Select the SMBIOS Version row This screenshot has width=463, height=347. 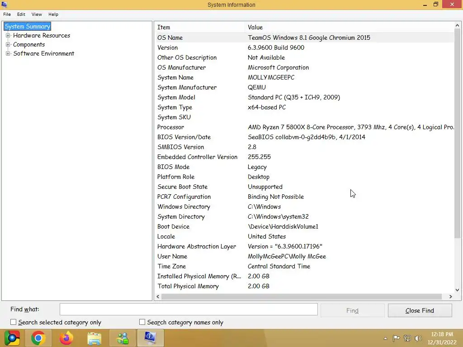click(x=304, y=147)
